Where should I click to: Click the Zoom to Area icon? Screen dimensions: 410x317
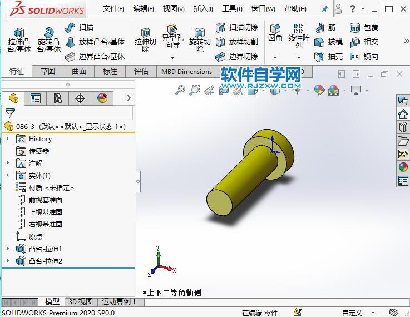[195, 90]
